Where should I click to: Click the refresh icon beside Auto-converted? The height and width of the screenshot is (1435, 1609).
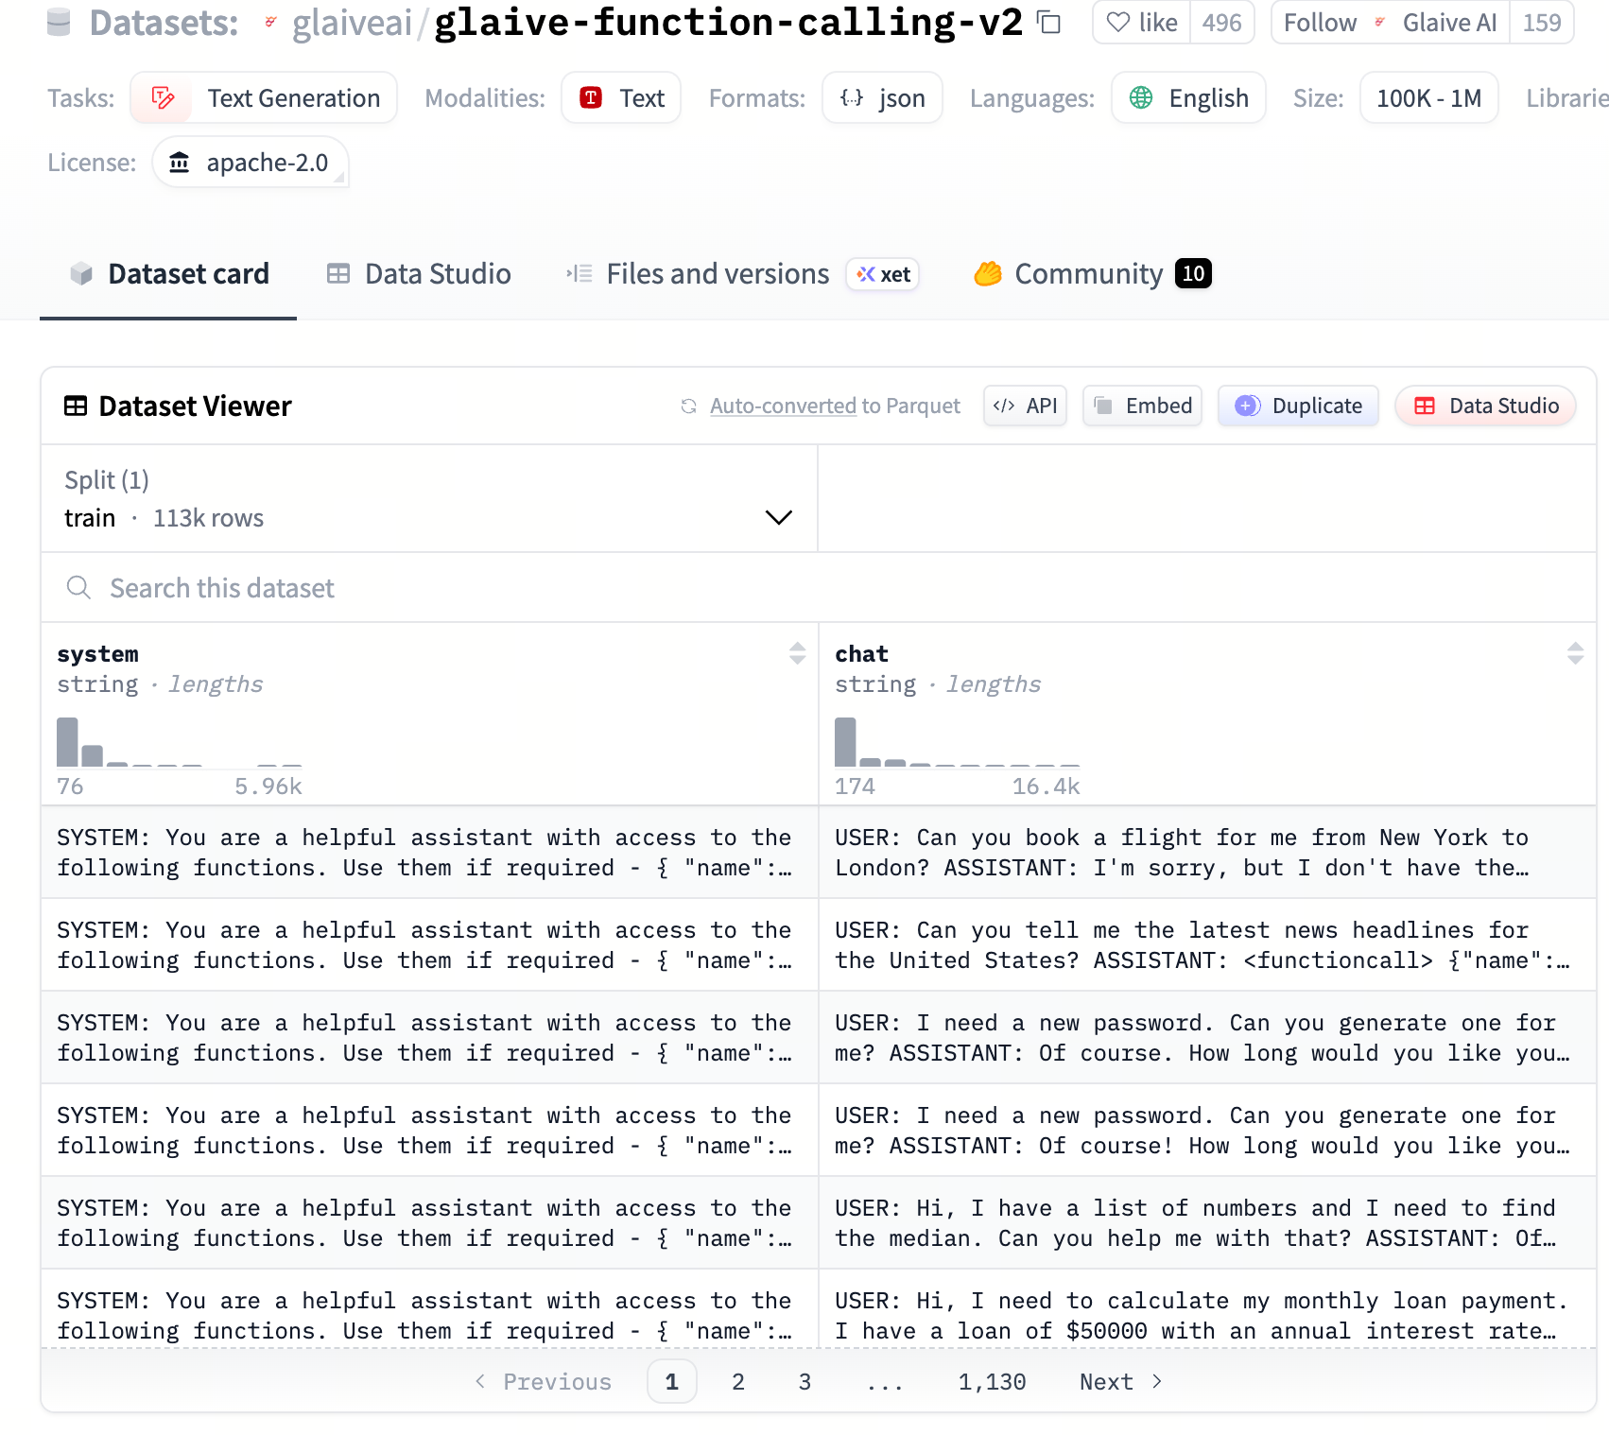(689, 406)
